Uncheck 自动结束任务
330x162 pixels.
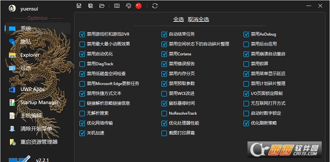click(x=164, y=34)
